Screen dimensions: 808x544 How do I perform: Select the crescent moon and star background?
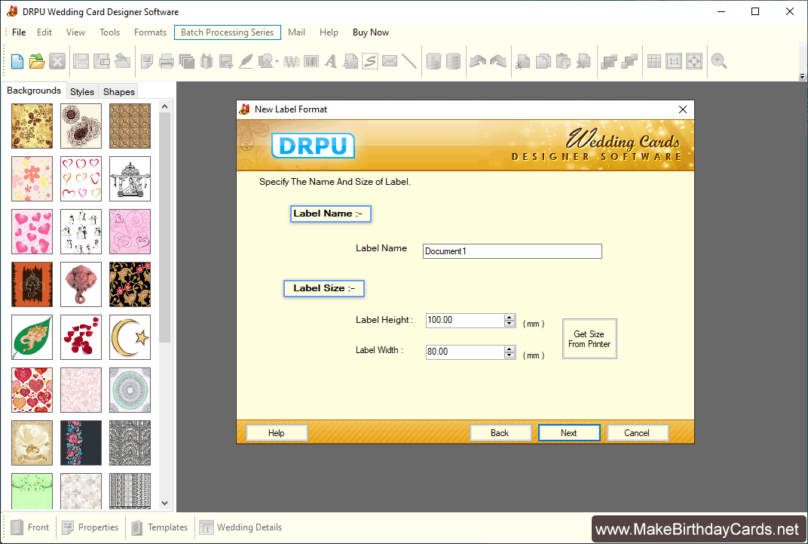(130, 337)
